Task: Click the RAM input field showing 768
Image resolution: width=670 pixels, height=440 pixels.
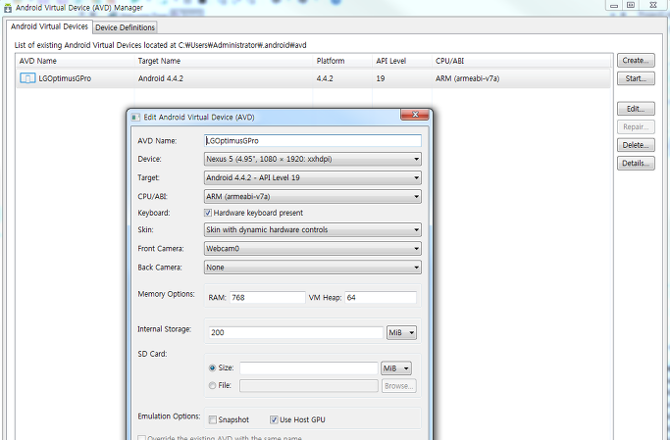Action: 267,298
